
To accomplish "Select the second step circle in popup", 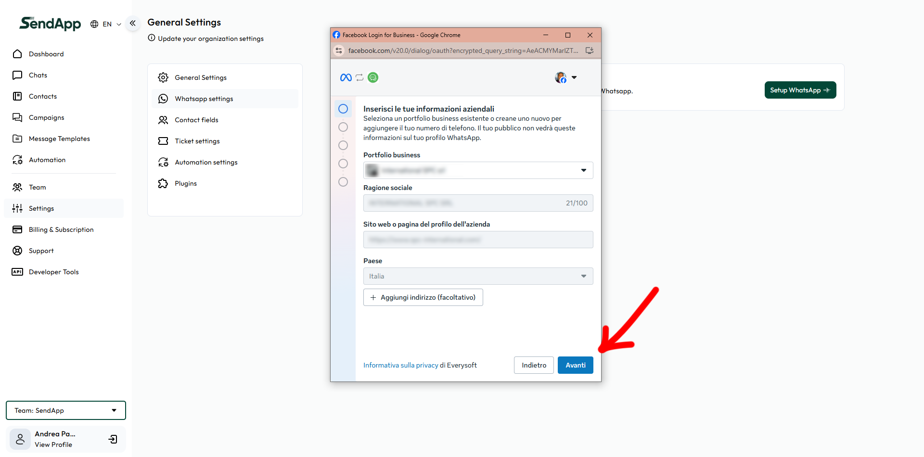I will tap(343, 127).
